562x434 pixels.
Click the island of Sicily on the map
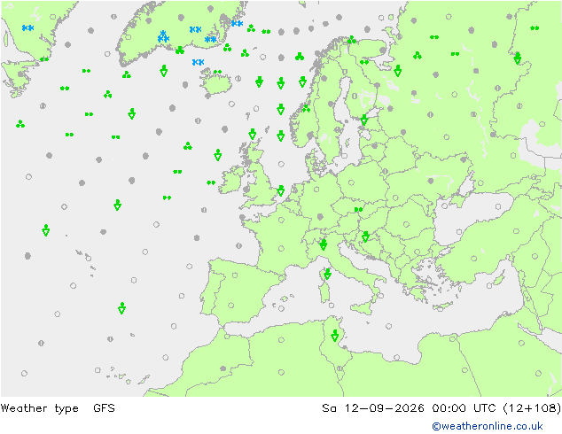click(x=363, y=306)
